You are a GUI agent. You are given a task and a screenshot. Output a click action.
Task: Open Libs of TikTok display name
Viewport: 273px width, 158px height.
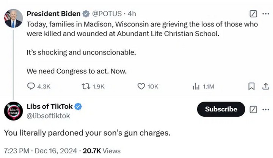[x=49, y=106]
